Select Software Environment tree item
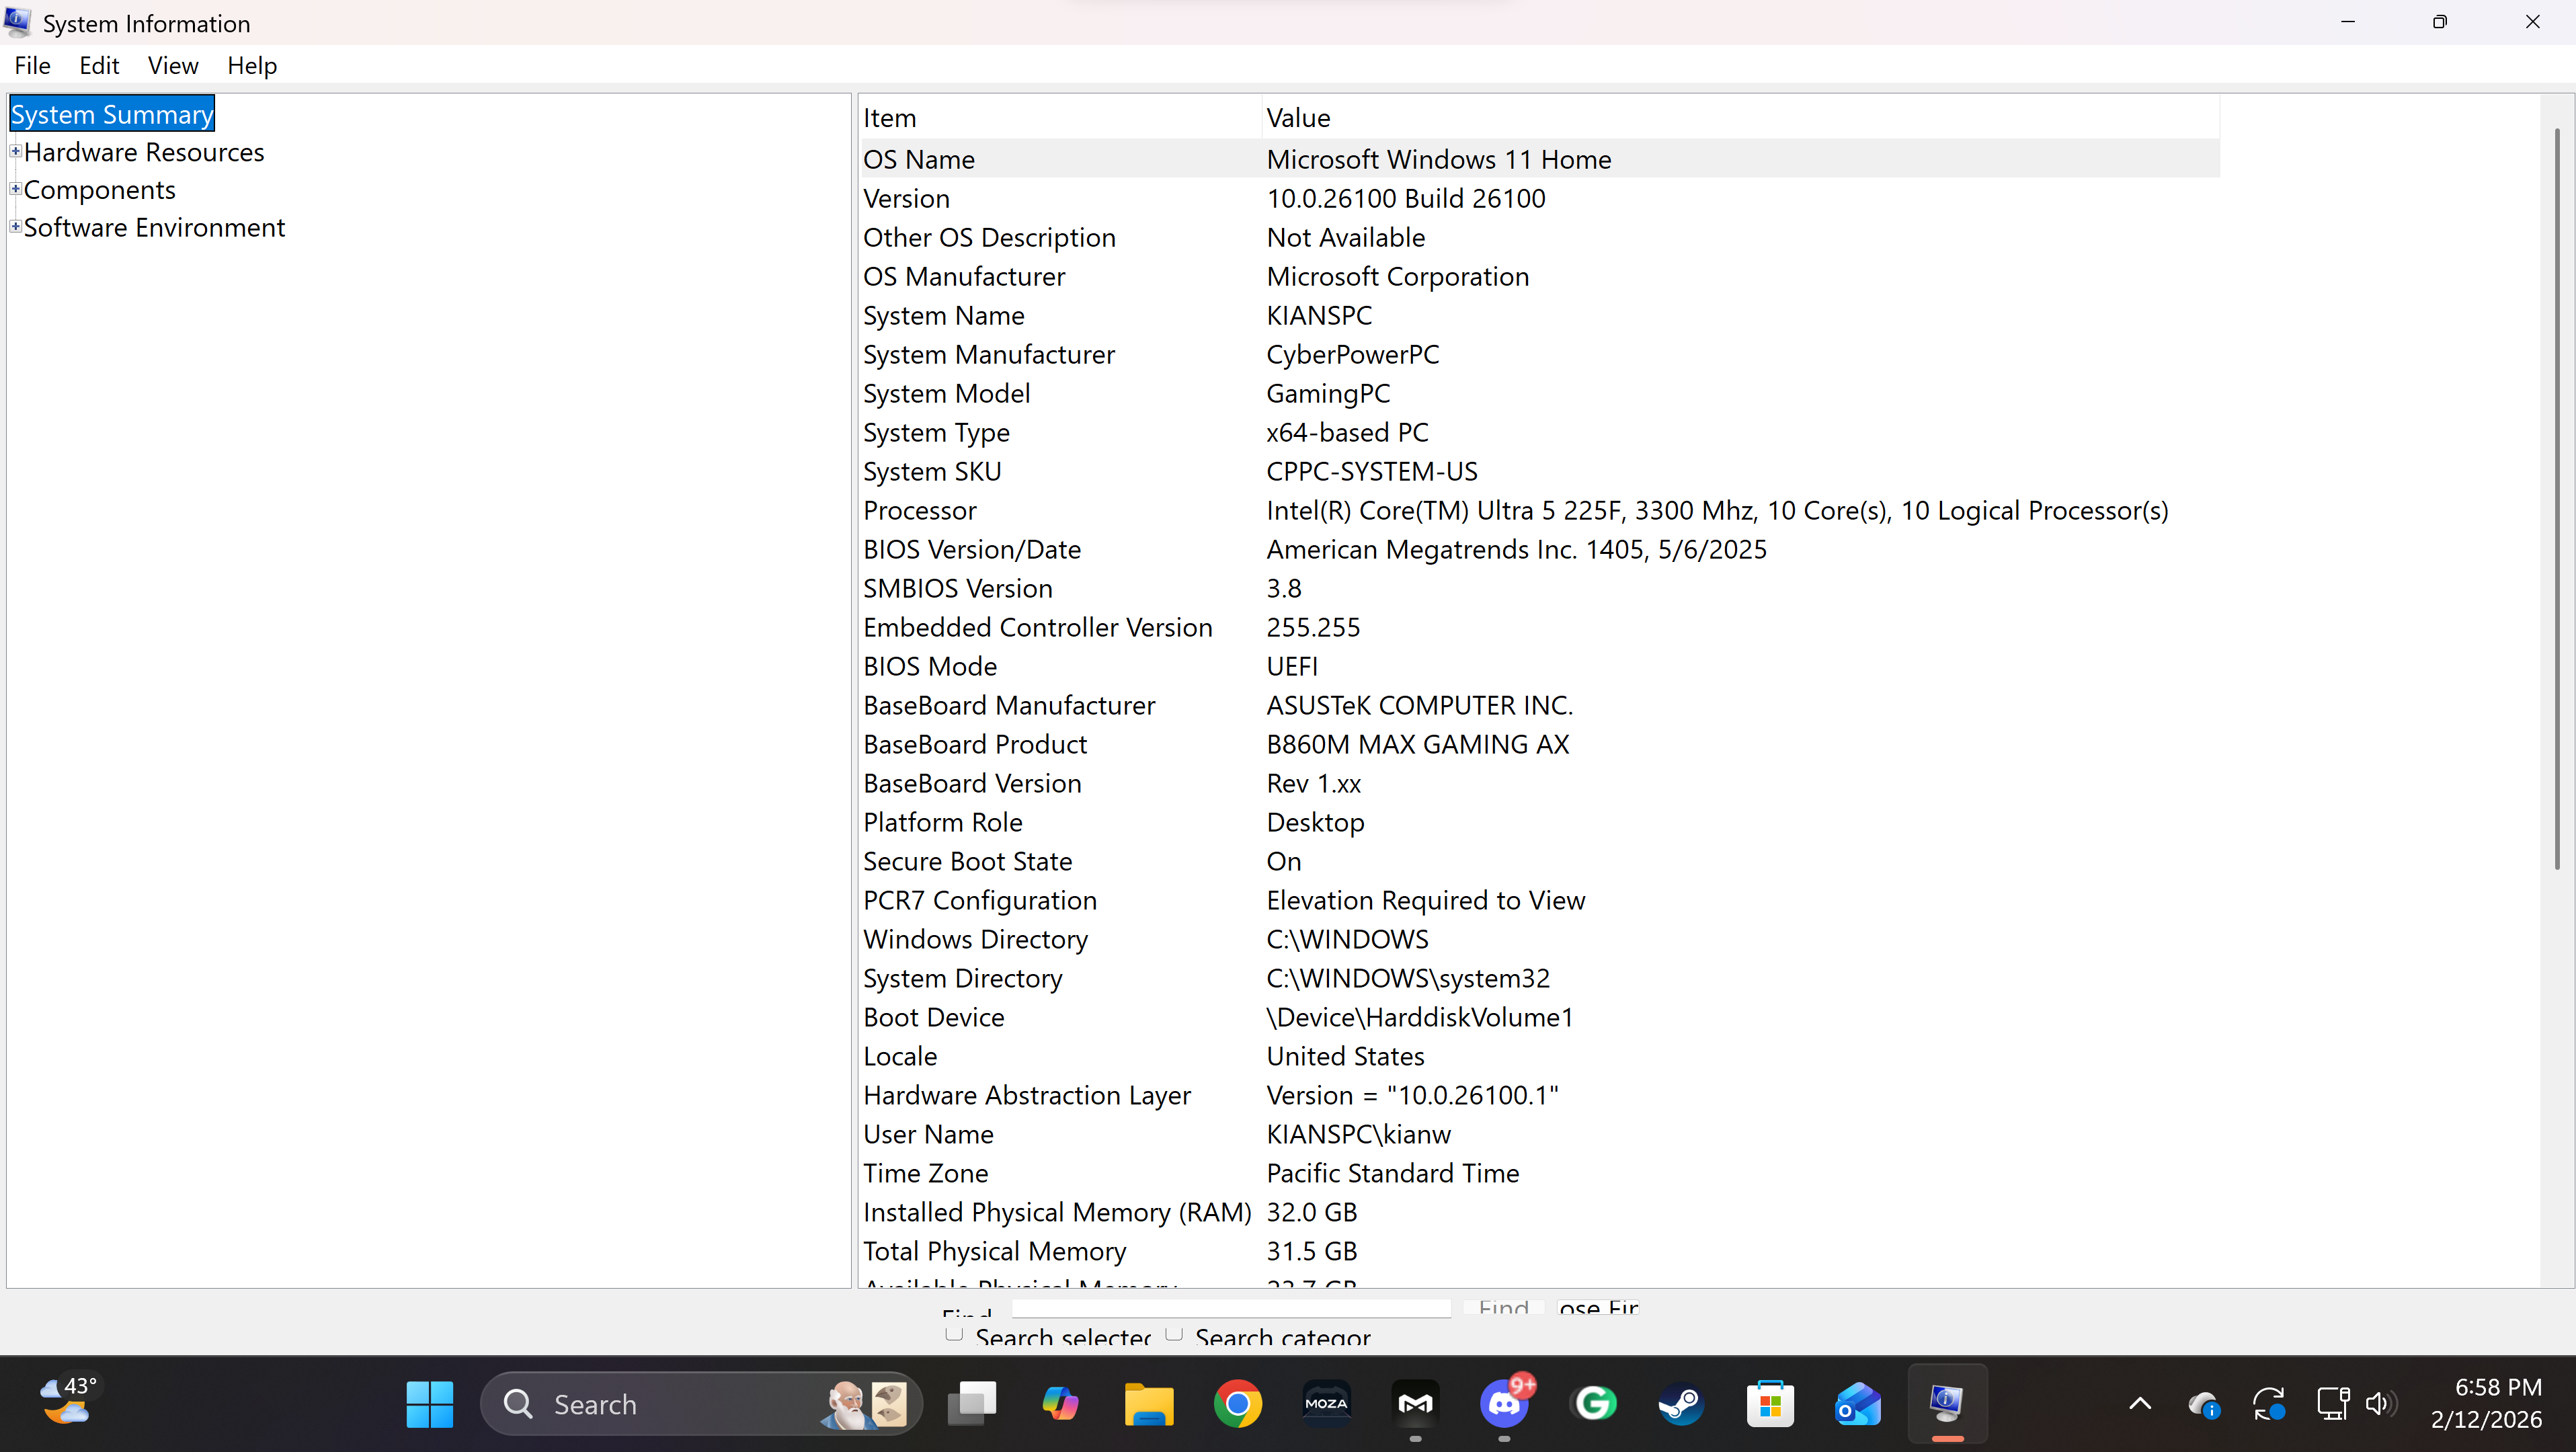 pos(154,228)
